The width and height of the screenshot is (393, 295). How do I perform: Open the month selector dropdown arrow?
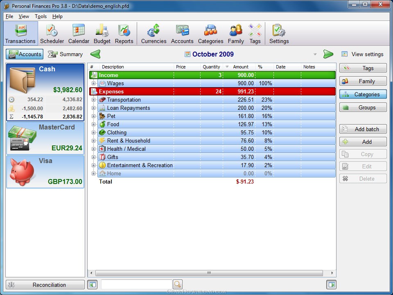click(x=315, y=54)
